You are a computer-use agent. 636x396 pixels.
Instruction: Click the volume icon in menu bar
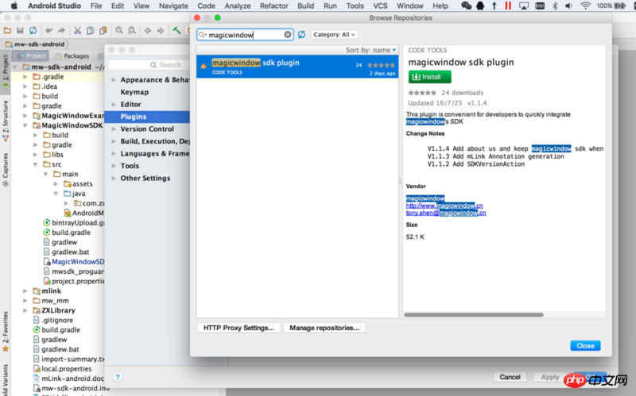[568, 6]
